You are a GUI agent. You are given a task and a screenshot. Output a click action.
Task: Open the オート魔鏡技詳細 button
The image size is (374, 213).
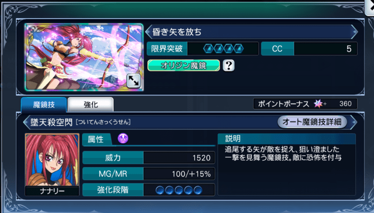(x=312, y=122)
